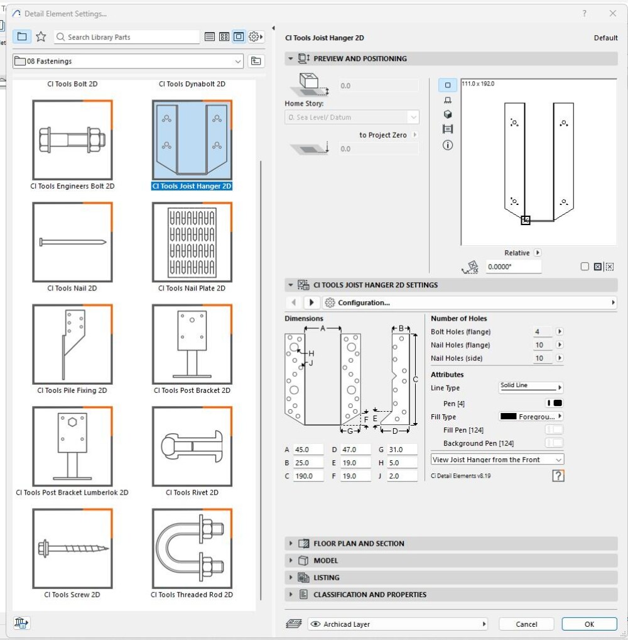Image resolution: width=628 pixels, height=640 pixels.
Task: Toggle the Fill Pen [124] switch
Action: (x=554, y=430)
